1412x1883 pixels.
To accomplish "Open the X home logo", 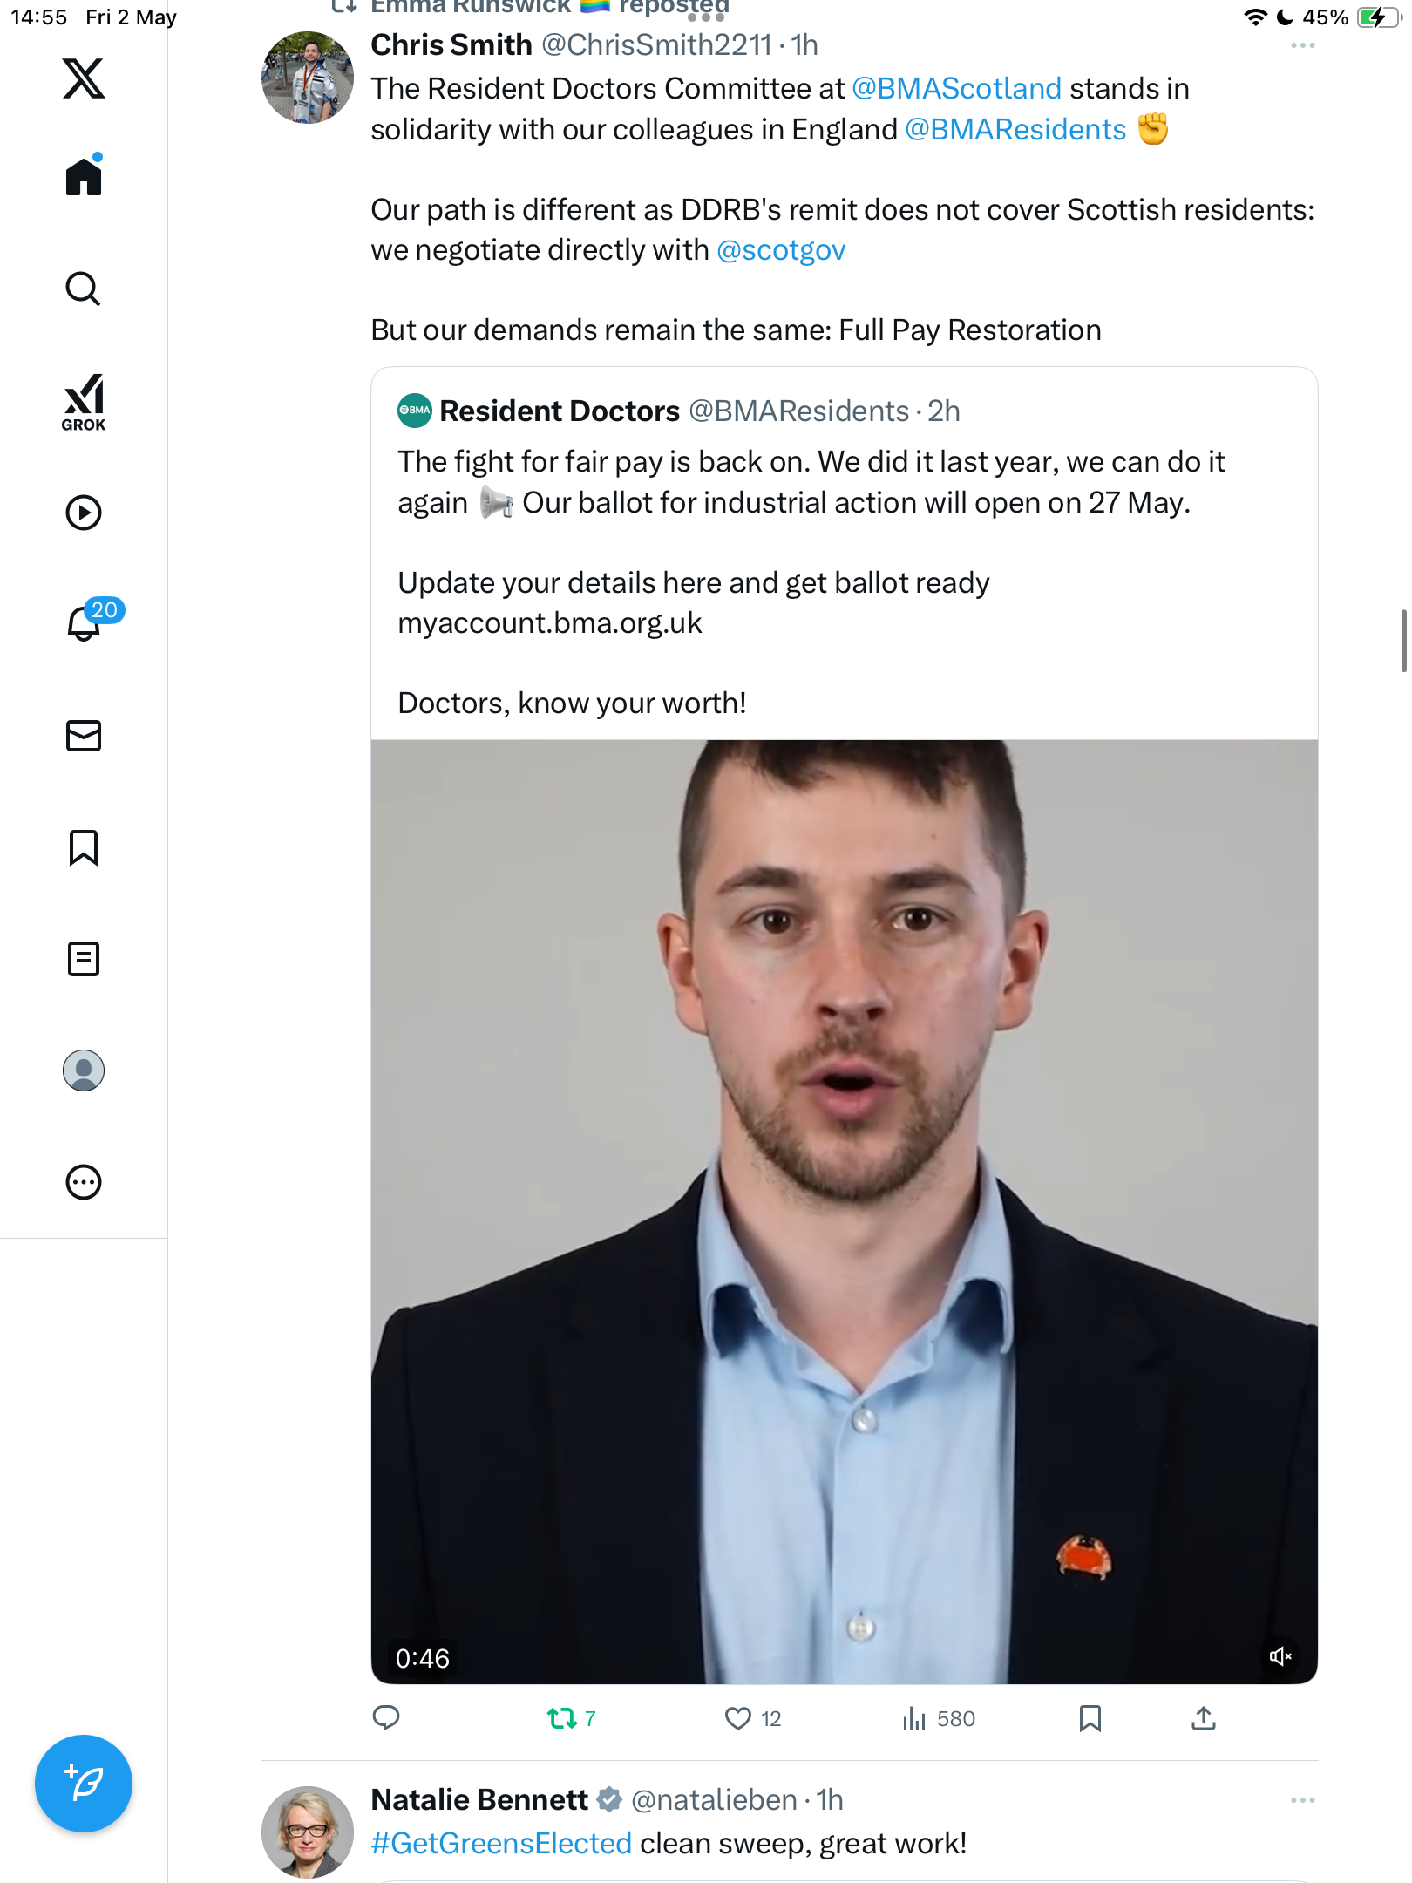I will [x=84, y=78].
